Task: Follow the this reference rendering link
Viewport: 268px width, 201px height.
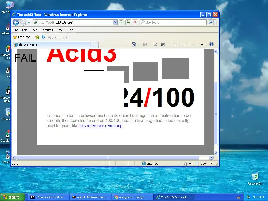Action: point(101,126)
